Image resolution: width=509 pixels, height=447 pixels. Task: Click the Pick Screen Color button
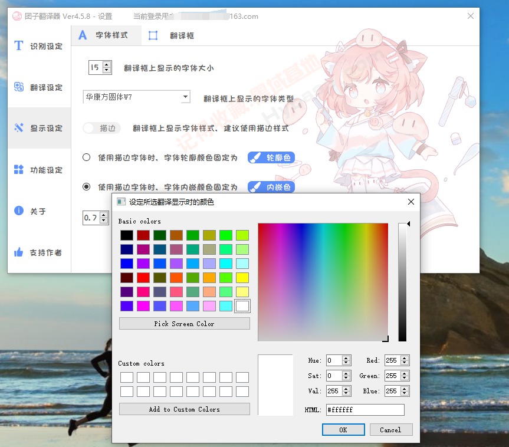click(x=185, y=324)
